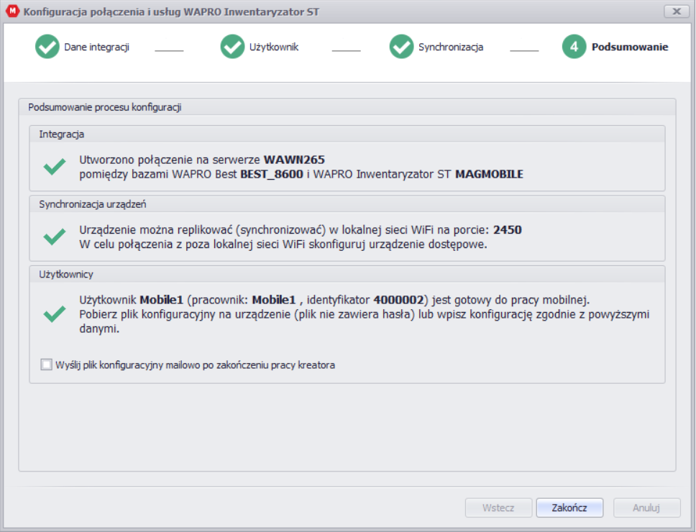Click the identifier 4000002

pos(398,300)
